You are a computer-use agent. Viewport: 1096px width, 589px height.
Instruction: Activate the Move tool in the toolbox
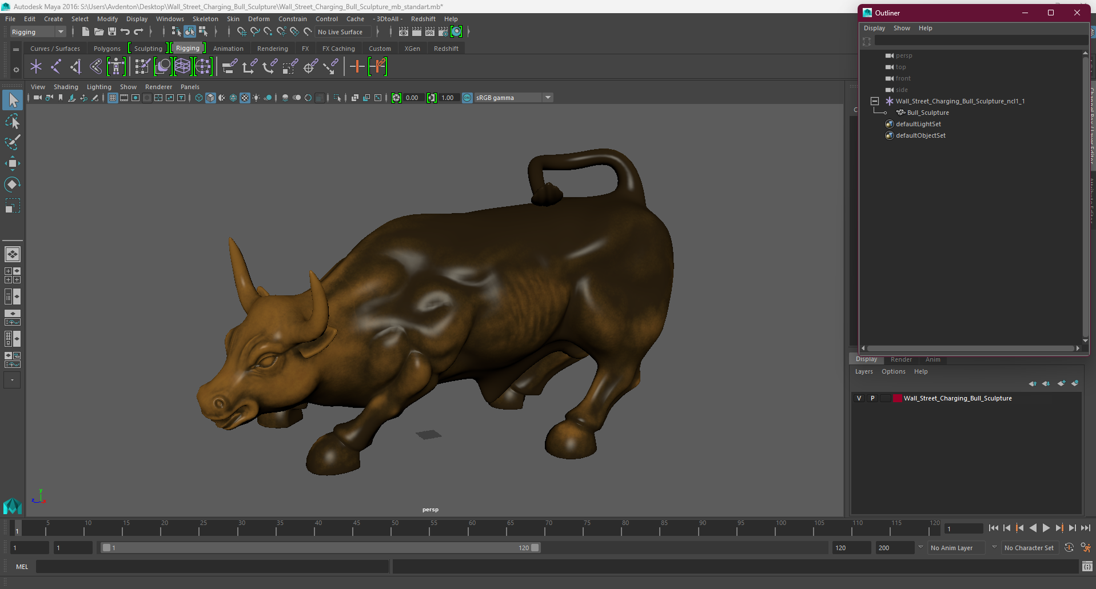click(13, 163)
